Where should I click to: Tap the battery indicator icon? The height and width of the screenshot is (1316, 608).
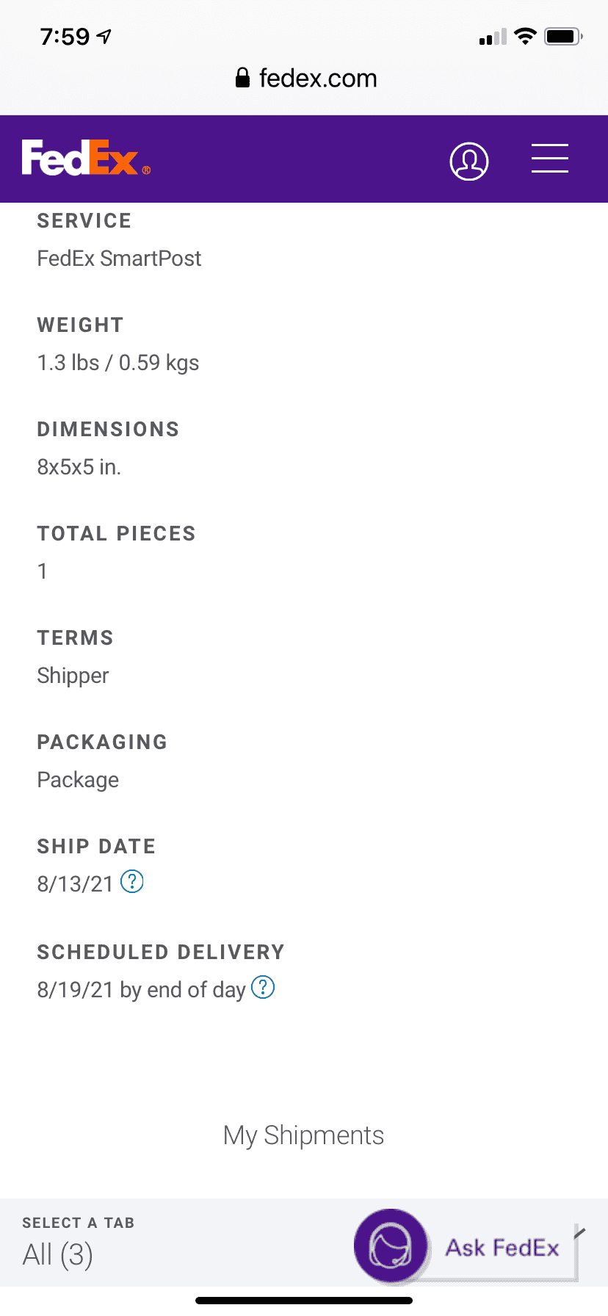pos(563,36)
